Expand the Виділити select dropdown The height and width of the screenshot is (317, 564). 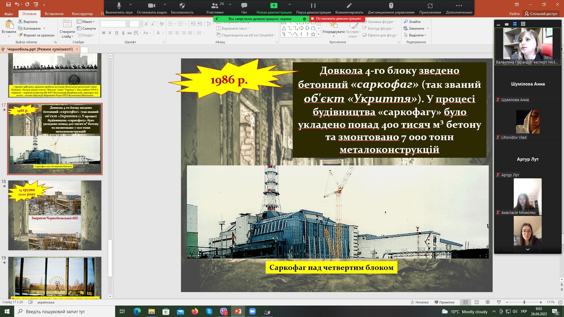tap(417, 35)
